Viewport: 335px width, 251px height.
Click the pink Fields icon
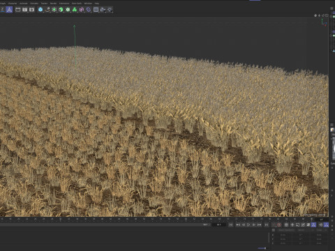[x=82, y=10]
